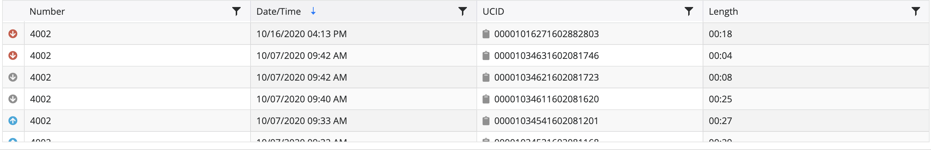
Task: Click the blue outgoing-call icon in the 09:33 AM row
Action: [13, 121]
